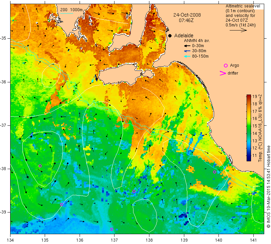Click the 15 tick on the color bar

click(x=255, y=126)
